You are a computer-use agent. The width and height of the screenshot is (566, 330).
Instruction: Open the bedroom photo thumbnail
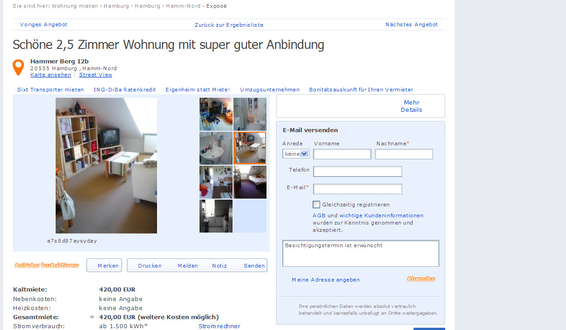[250, 182]
